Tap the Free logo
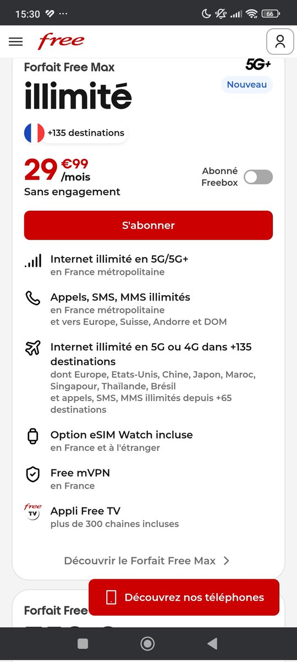The width and height of the screenshot is (297, 662). (61, 41)
